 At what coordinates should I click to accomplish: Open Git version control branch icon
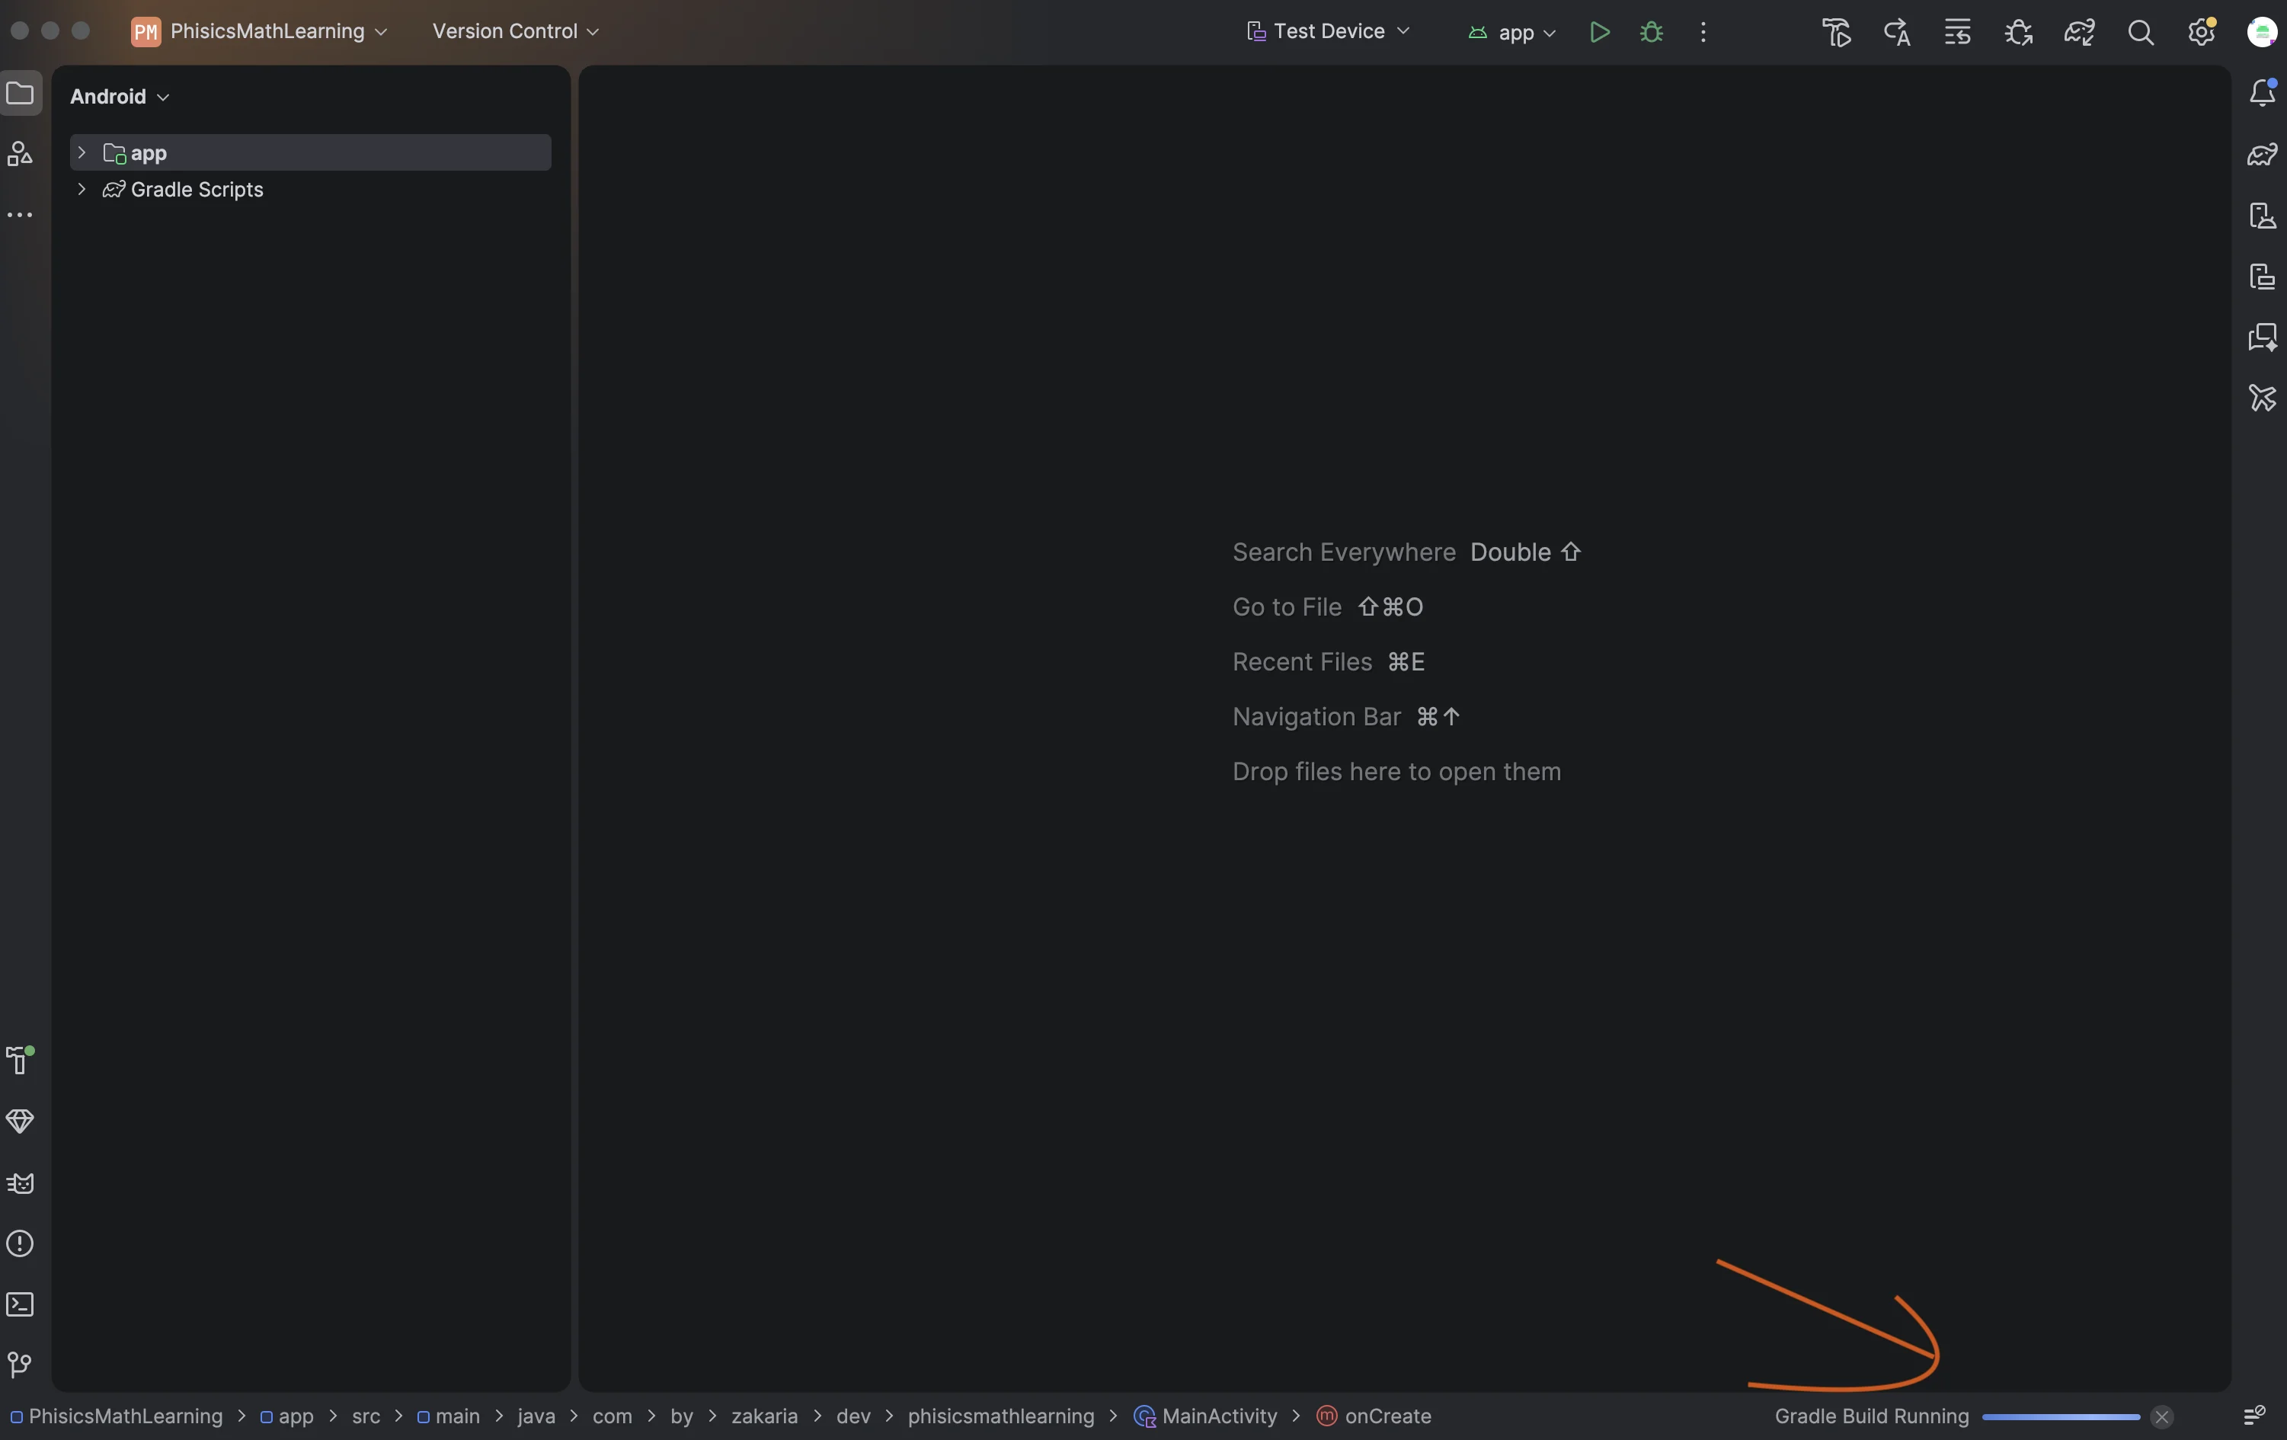20,1365
